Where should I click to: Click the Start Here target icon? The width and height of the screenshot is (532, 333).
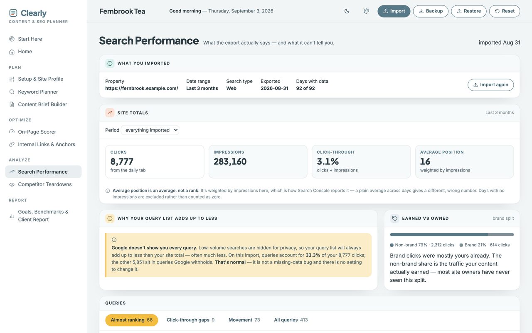pos(12,39)
